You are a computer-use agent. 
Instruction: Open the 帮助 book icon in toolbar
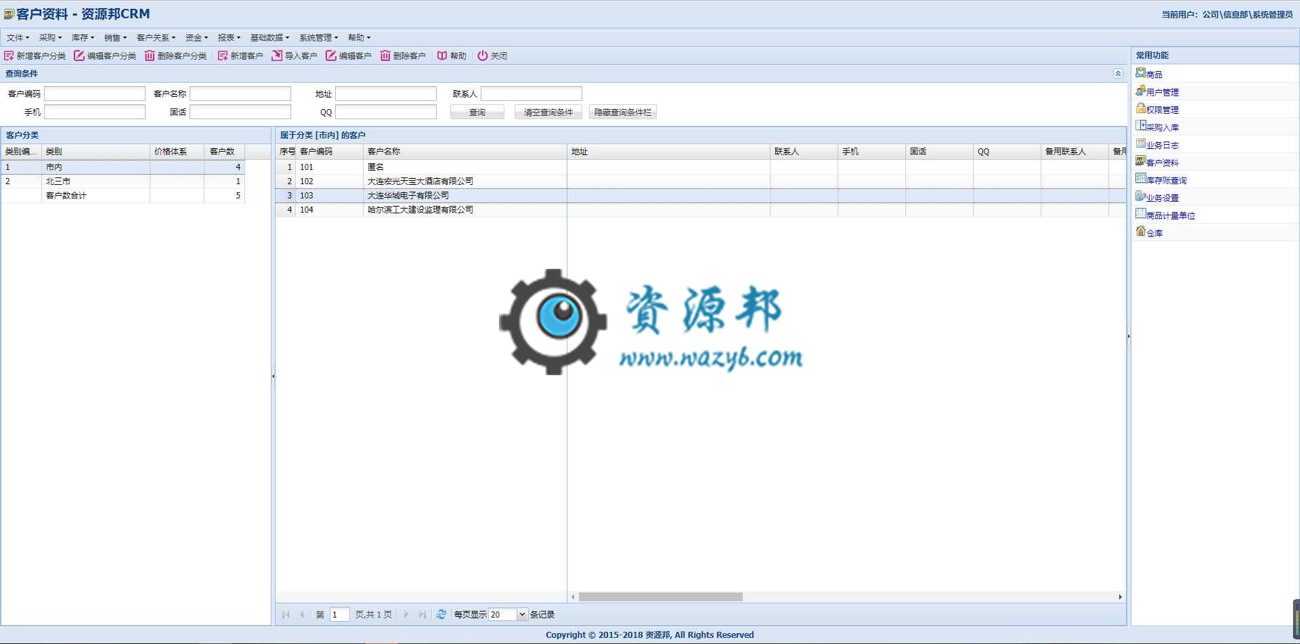(442, 56)
